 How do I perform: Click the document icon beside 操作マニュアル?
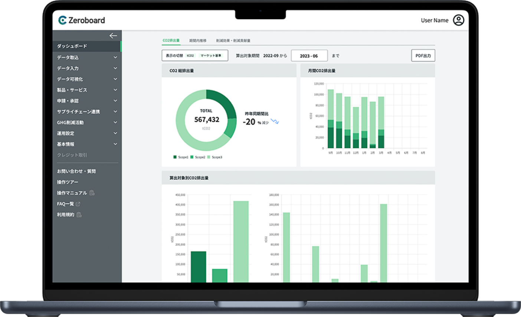tap(92, 193)
